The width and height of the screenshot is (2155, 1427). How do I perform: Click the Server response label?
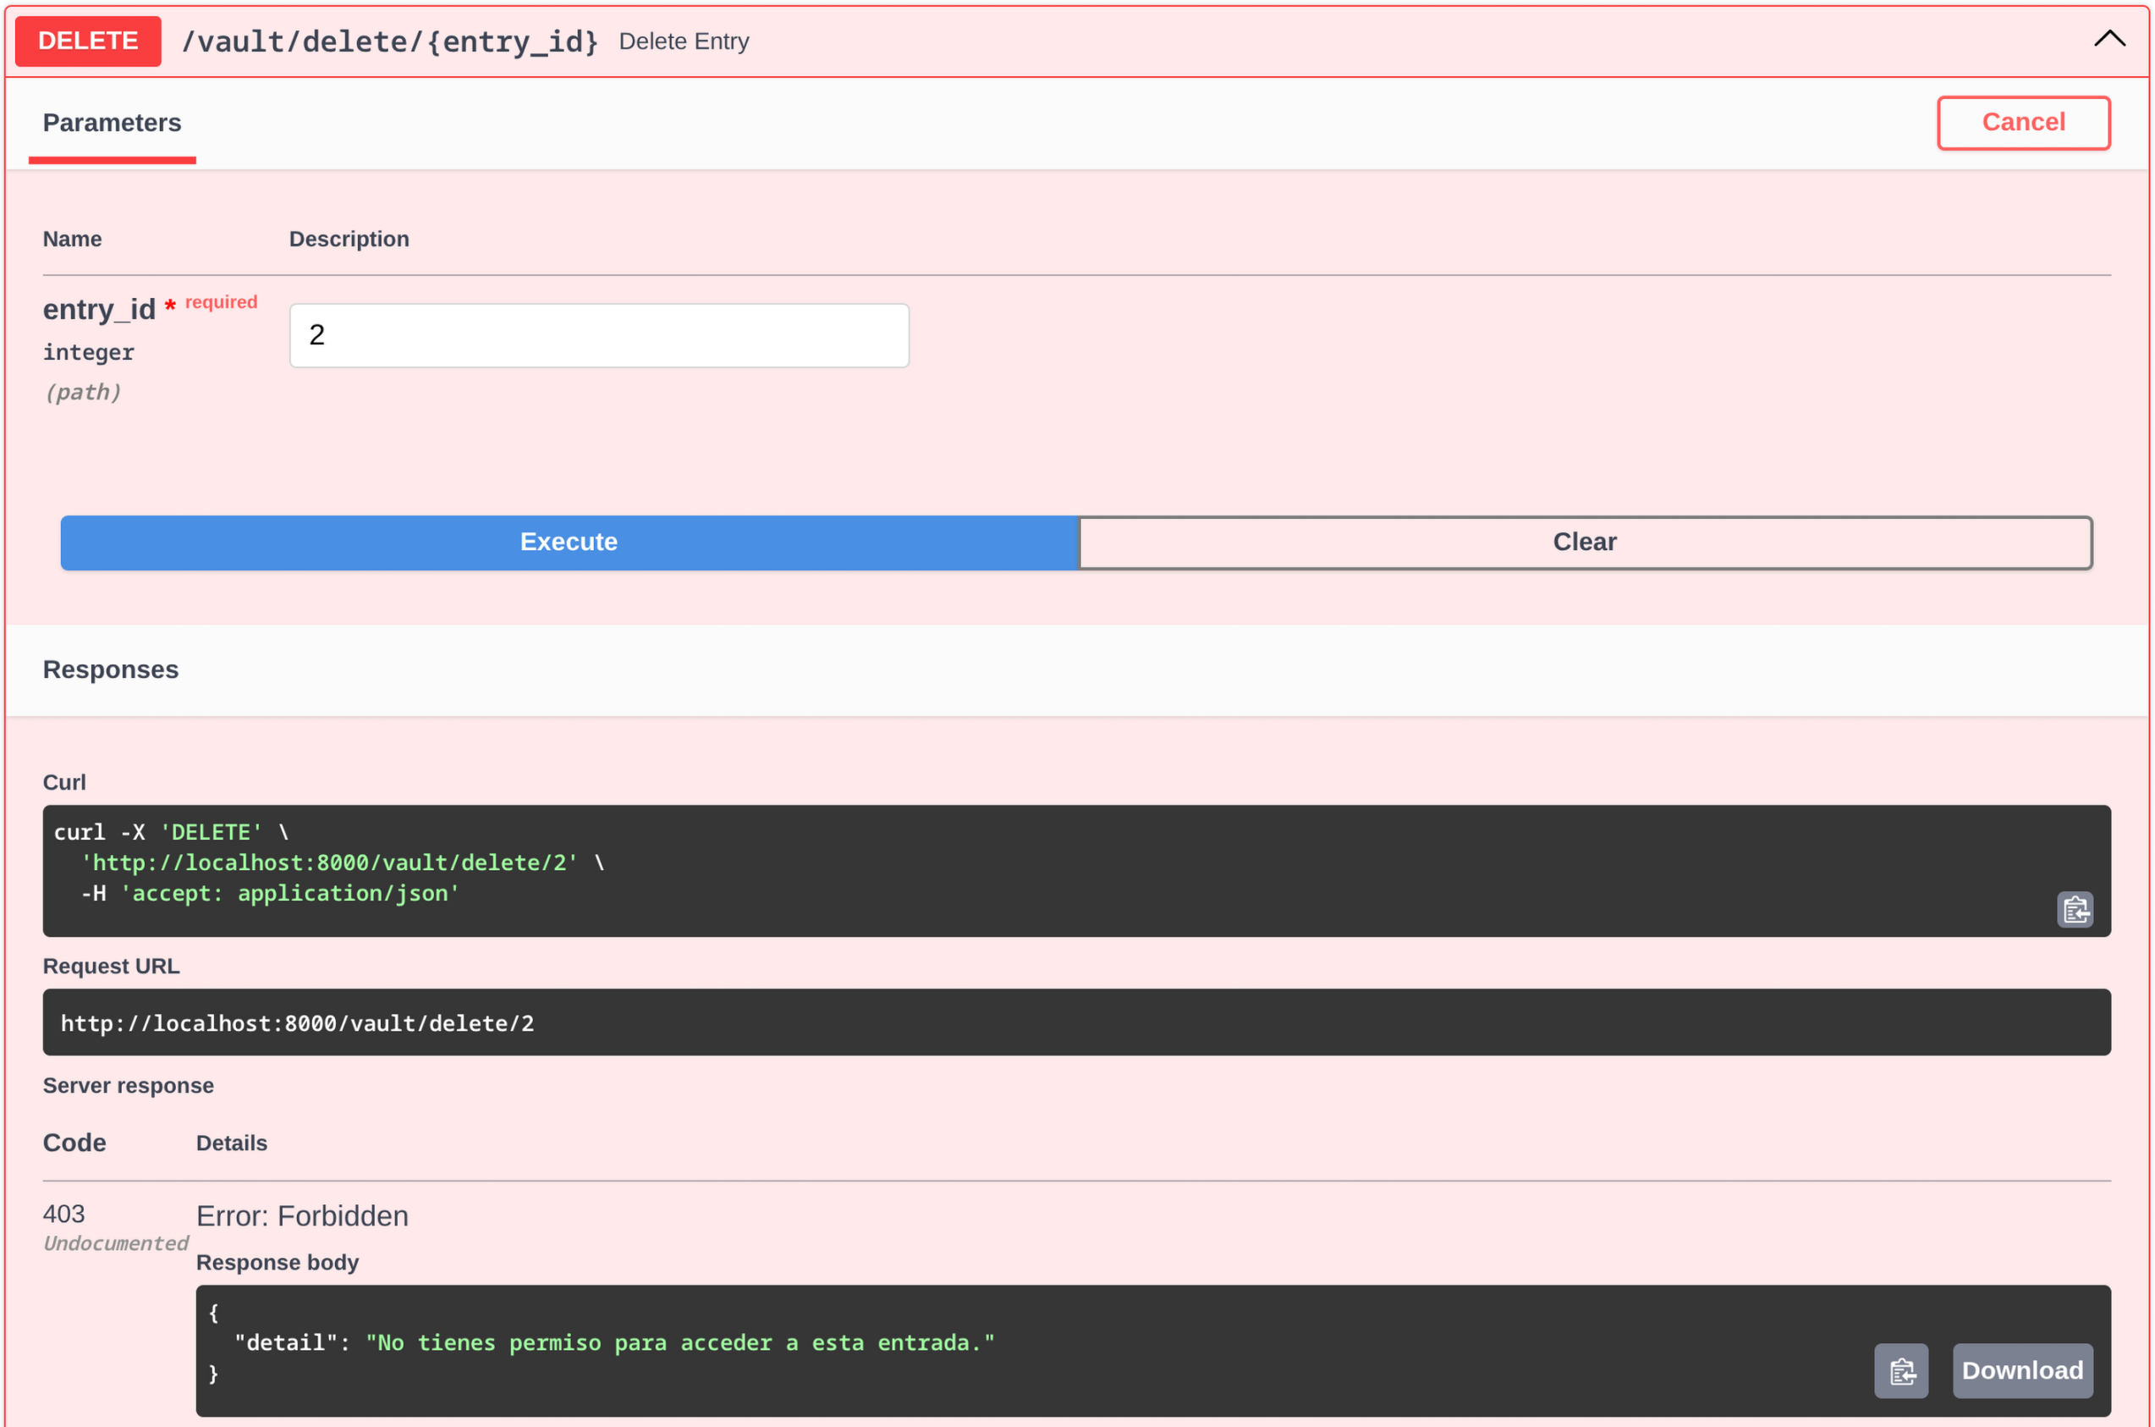[x=129, y=1086]
